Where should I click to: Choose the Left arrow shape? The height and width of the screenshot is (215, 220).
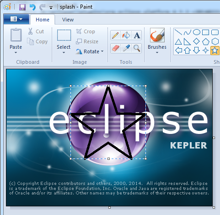click(178, 51)
